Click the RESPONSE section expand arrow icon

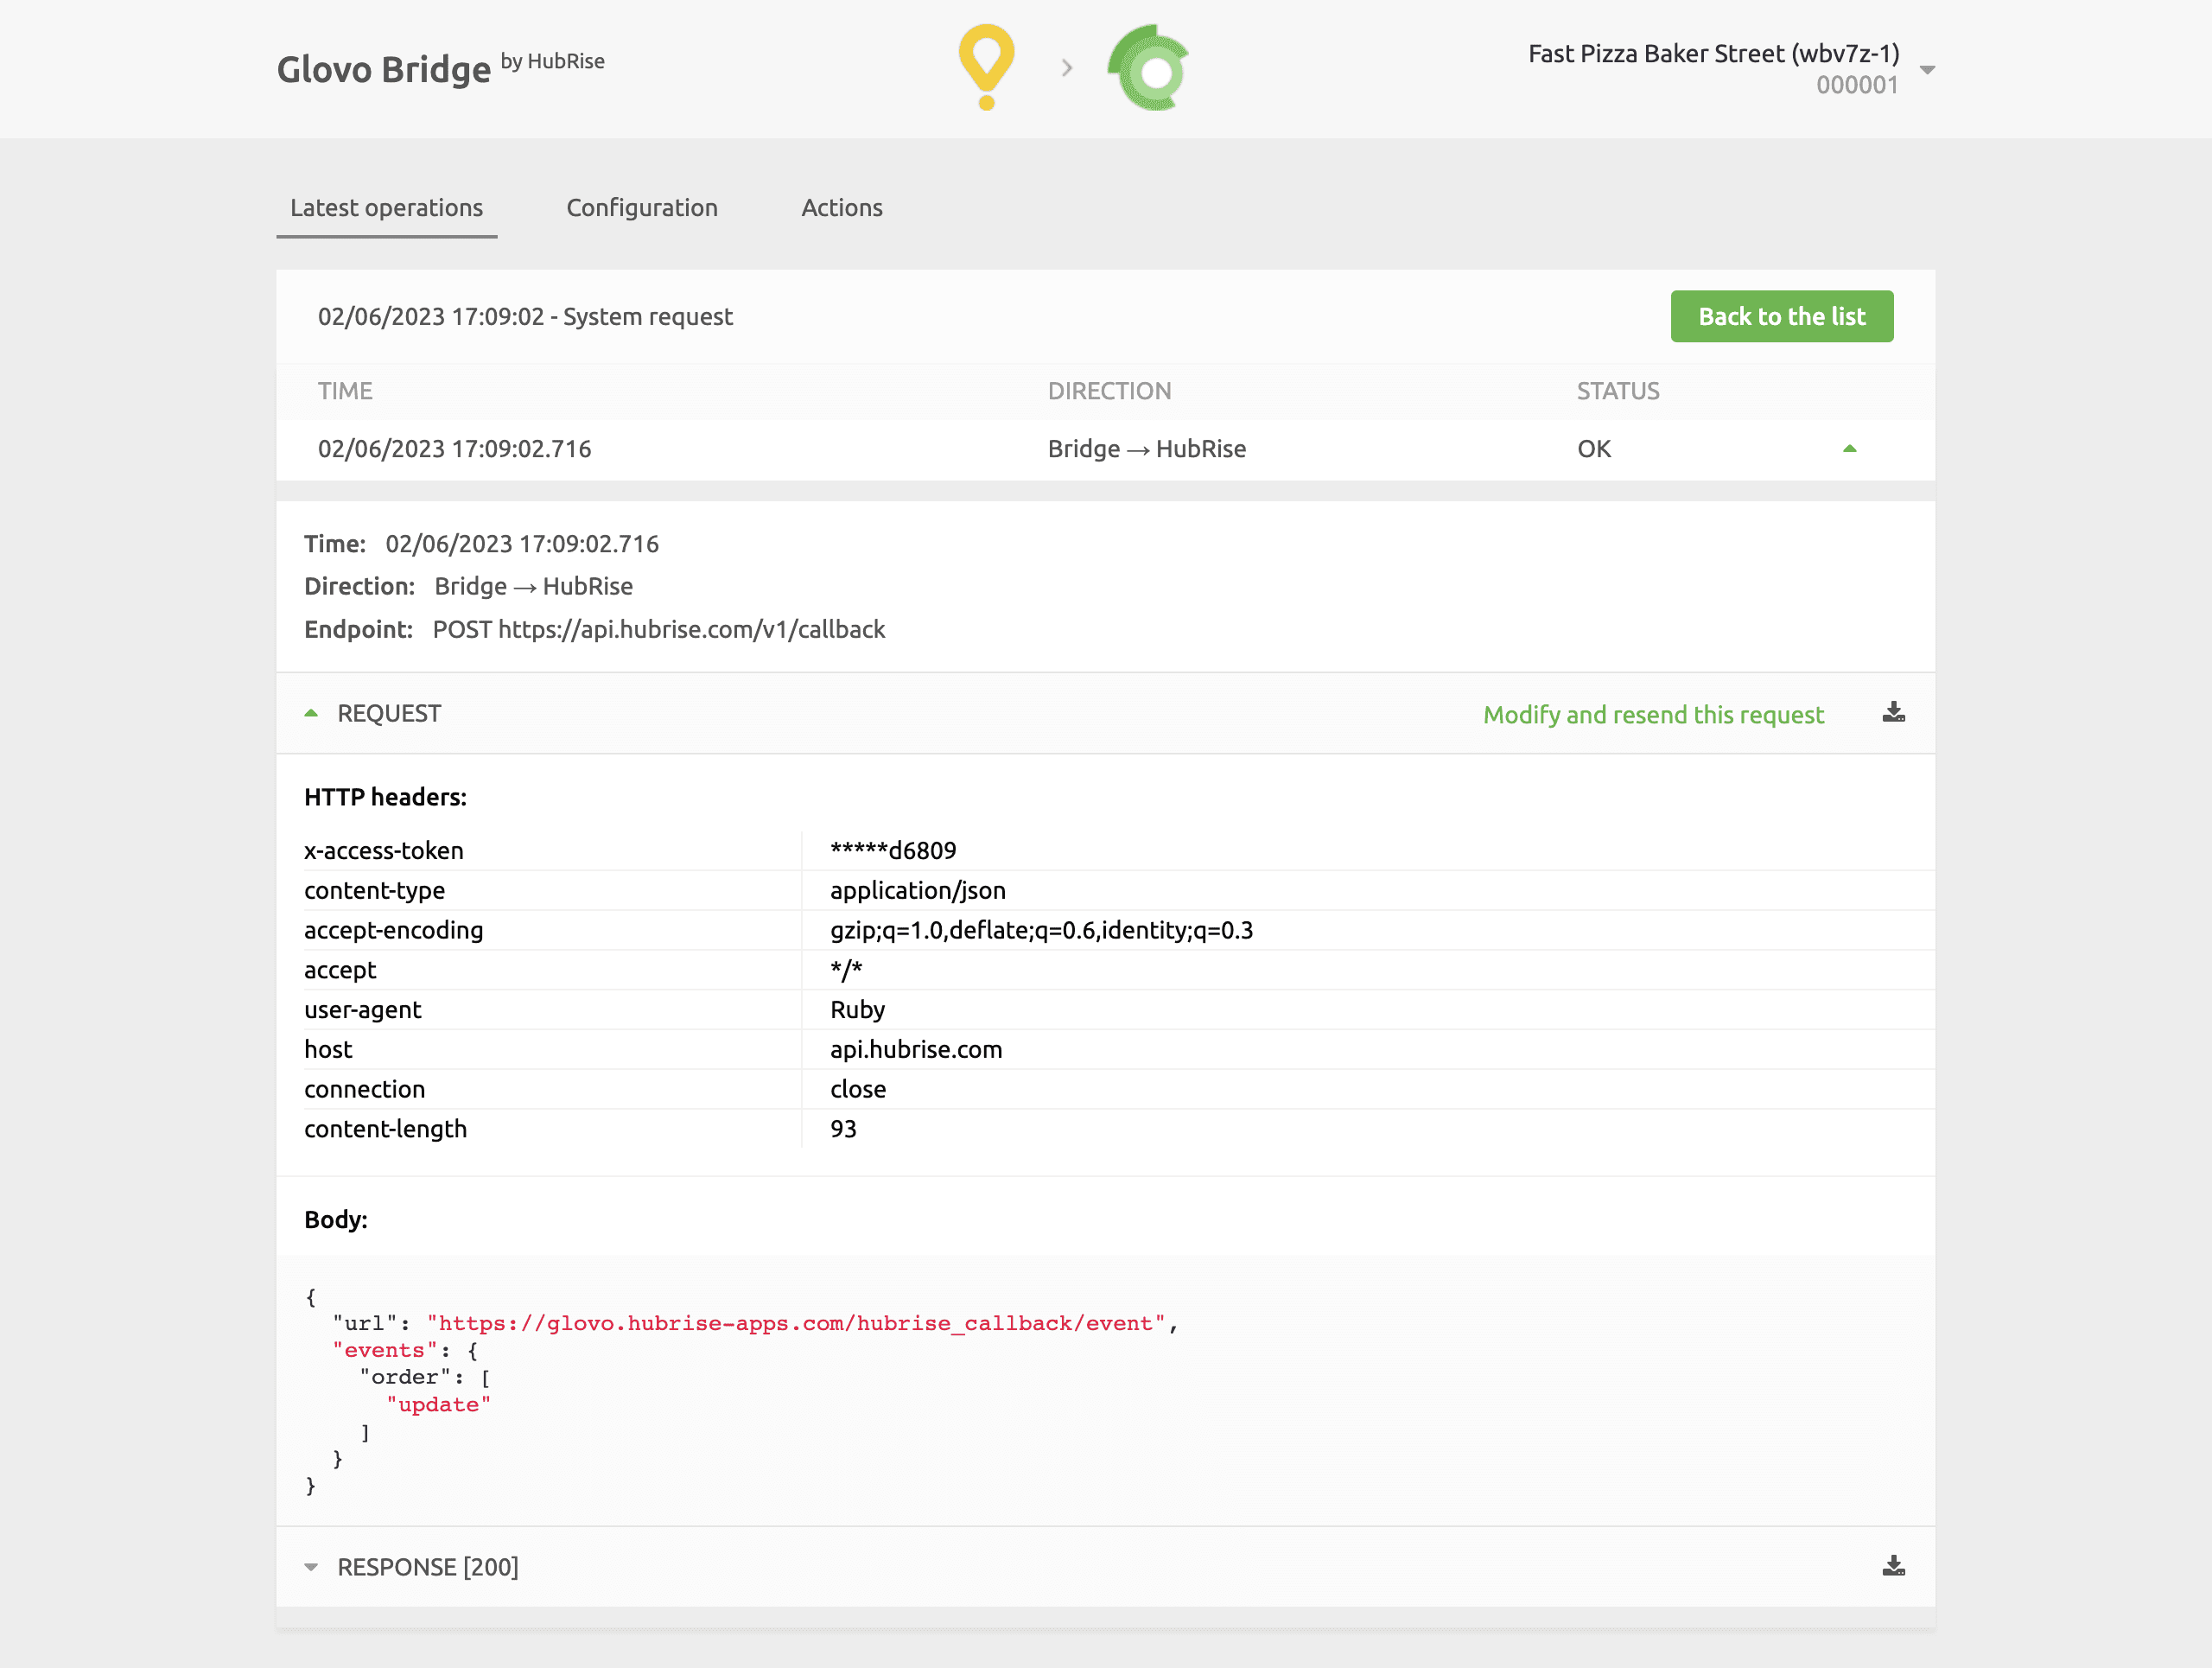pos(310,1566)
